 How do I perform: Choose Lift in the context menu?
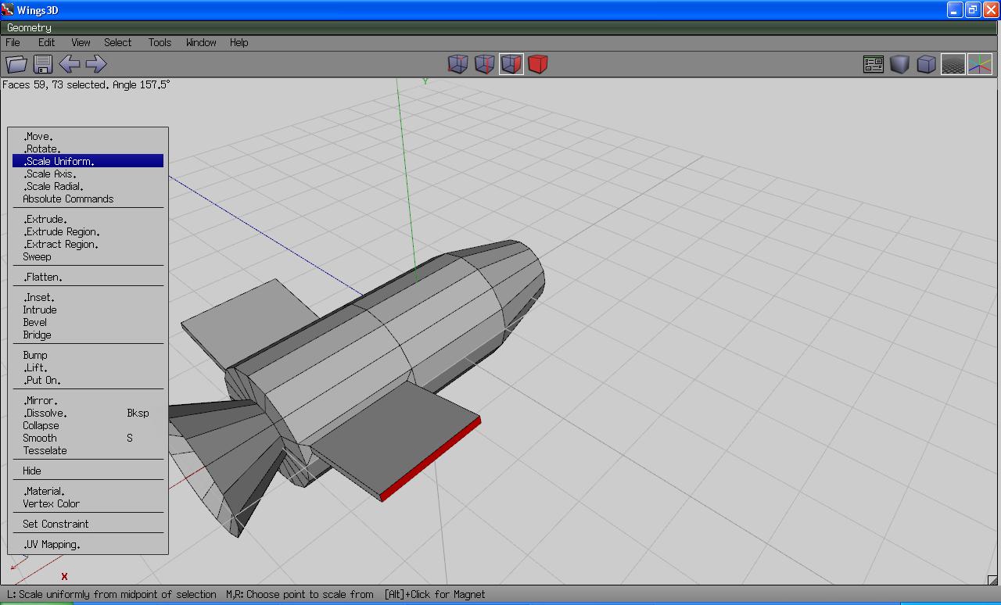(88, 367)
